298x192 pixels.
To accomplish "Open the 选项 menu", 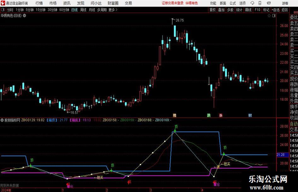I will pos(242,3).
